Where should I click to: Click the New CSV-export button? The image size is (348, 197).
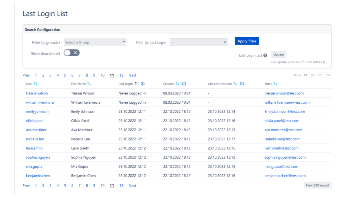pyautogui.click(x=318, y=185)
